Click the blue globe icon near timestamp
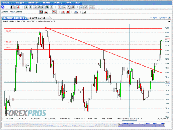The height and width of the screenshot is (130, 173). point(169,18)
